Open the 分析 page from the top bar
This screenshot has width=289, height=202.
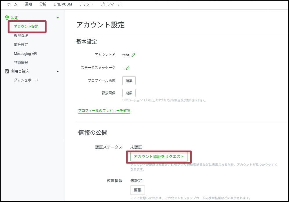click(43, 4)
